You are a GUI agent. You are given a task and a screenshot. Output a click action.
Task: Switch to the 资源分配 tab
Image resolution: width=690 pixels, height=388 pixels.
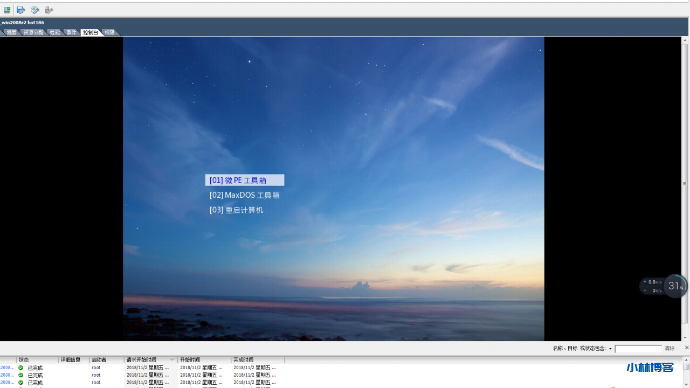click(x=33, y=33)
